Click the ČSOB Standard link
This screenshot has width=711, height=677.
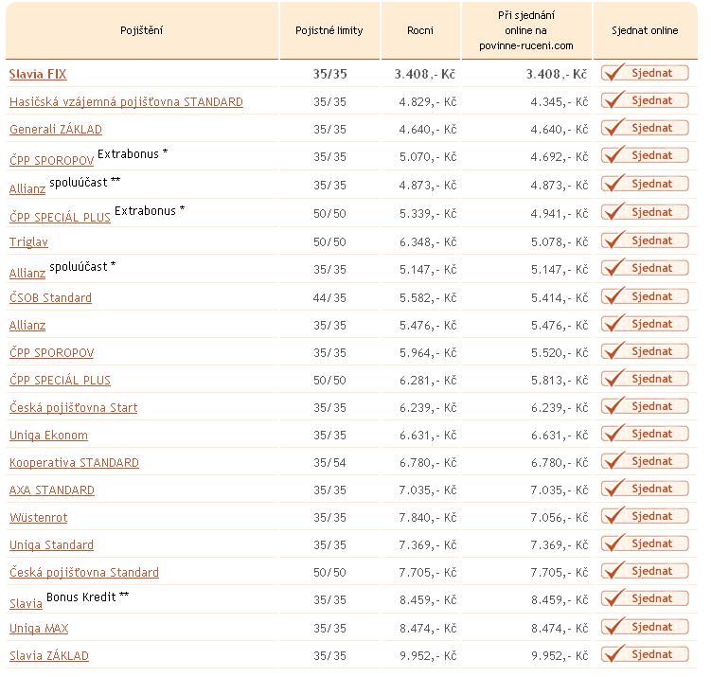[x=50, y=298]
